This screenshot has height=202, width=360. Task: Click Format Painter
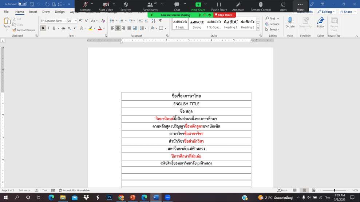coord(24,30)
